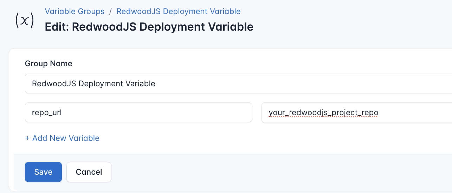This screenshot has width=452, height=193.
Task: Focus the Group Name input field
Action: 238,83
